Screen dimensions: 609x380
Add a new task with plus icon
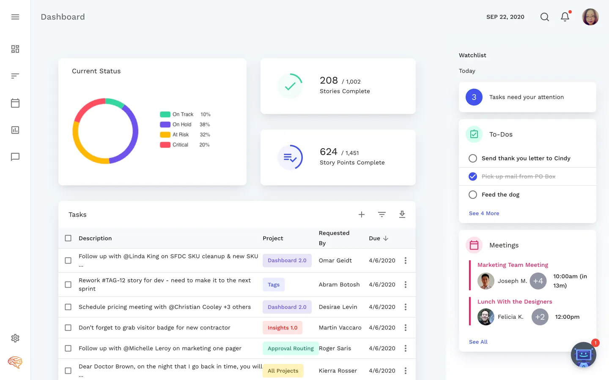(362, 214)
